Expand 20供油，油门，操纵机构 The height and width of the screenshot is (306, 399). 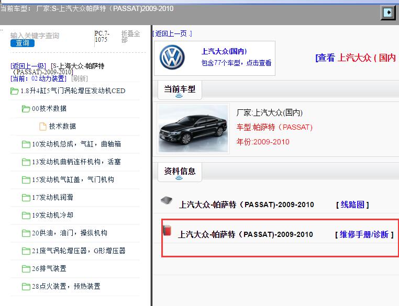70,233
